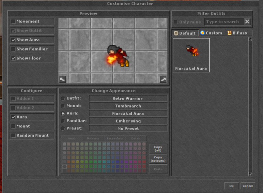The height and width of the screenshot is (193, 263).
Task: Select the Aura radio button
Action: pos(63,113)
